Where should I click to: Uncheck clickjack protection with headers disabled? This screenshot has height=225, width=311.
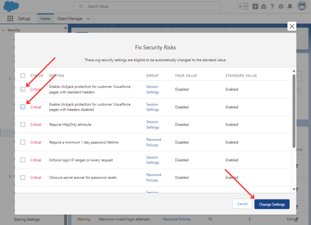tap(23, 107)
